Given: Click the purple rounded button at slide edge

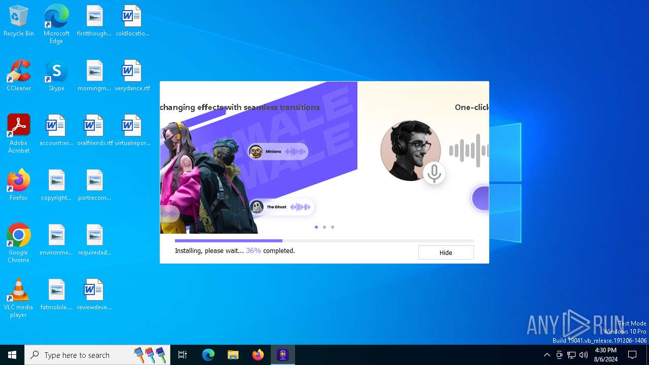Looking at the screenshot, I should point(480,198).
